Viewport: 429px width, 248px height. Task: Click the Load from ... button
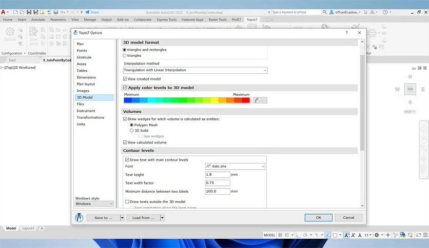[x=143, y=218]
